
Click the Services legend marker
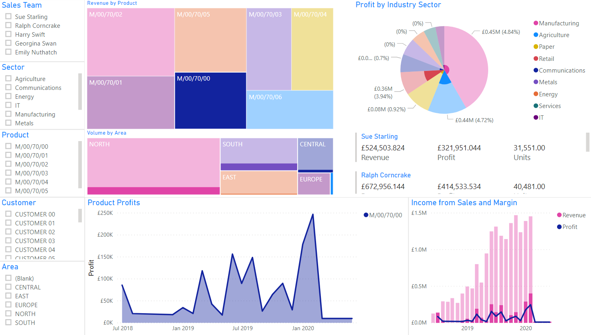[x=536, y=106]
